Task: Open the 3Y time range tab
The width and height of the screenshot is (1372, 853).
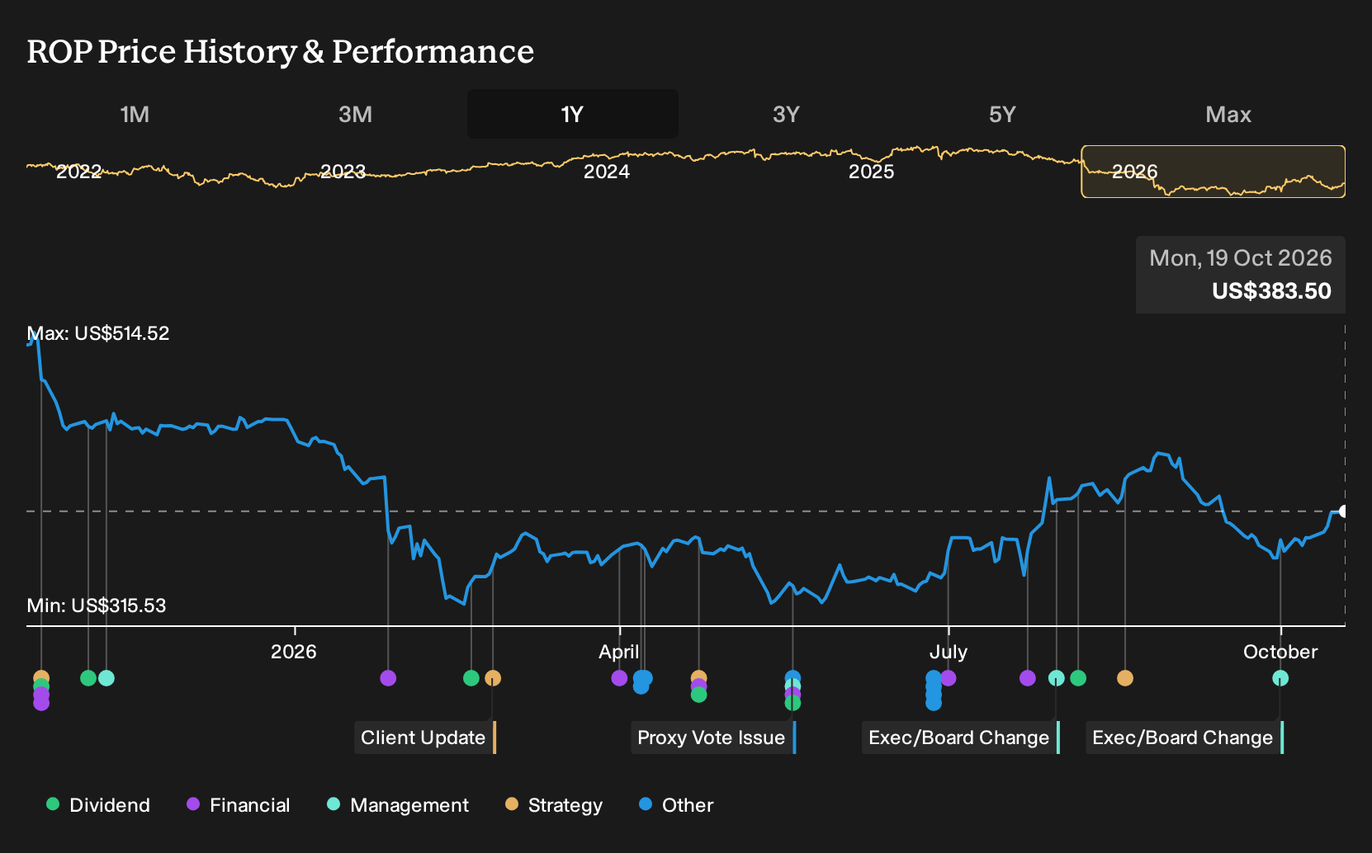Action: click(786, 114)
